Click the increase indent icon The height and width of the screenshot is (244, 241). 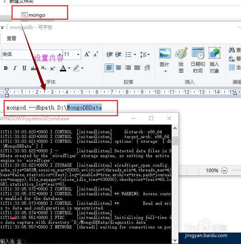[x=119, y=54]
